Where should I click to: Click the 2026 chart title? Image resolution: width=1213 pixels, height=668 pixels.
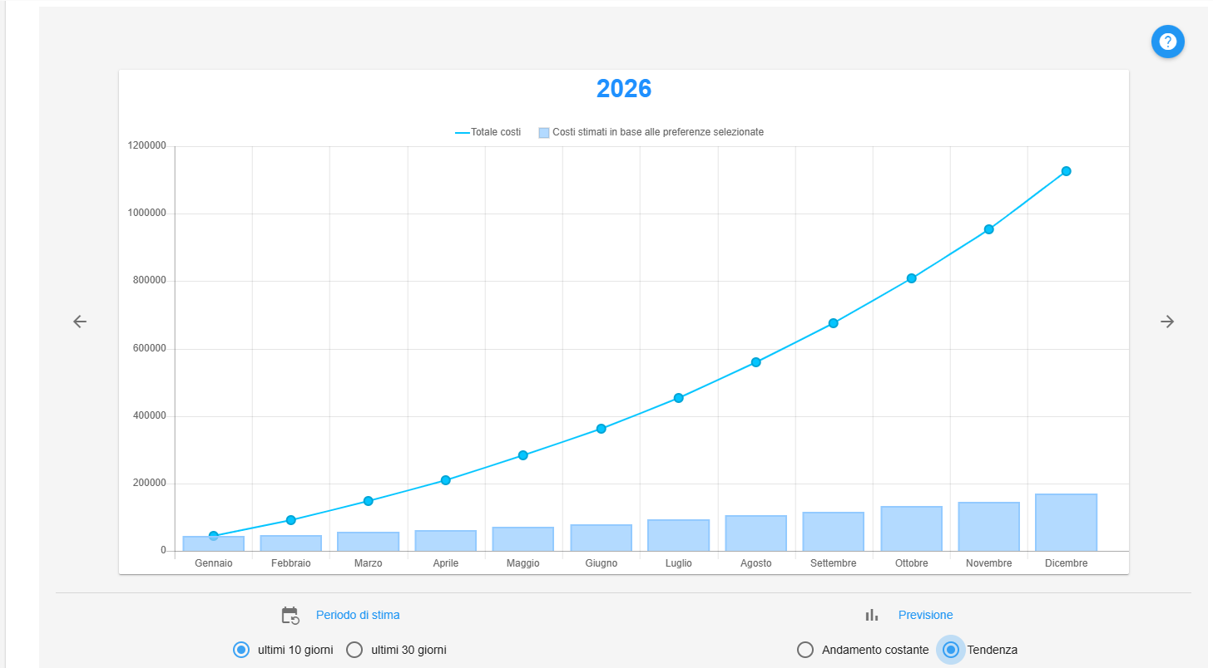coord(624,89)
